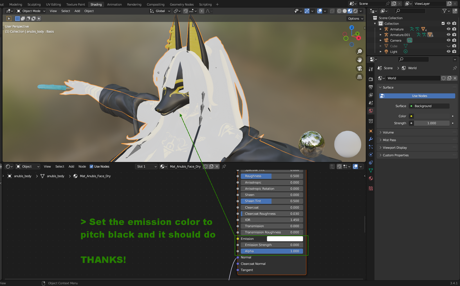
Task: Hide Armature.001 in viewport via eye icon
Action: pos(448,35)
